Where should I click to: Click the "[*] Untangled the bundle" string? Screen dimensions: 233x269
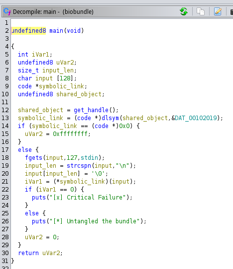95,221
